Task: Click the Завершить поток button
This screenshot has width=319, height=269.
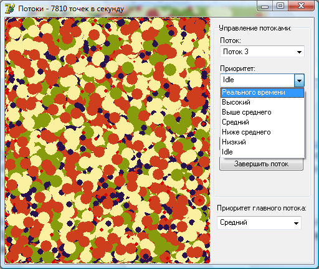Action: click(x=261, y=164)
